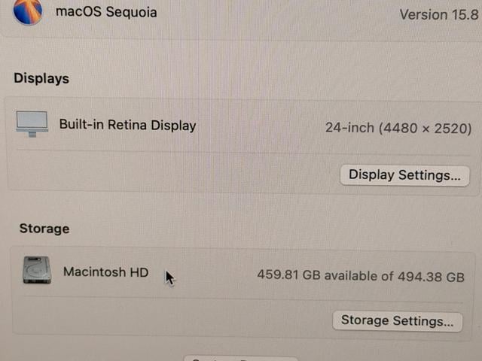Open Storage Settings
Image resolution: width=482 pixels, height=361 pixels.
[x=397, y=321]
